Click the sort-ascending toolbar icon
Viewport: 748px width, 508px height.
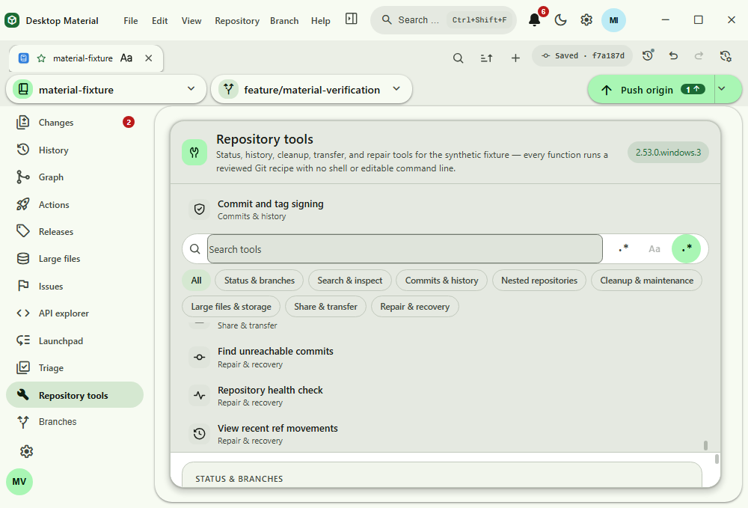tap(487, 58)
